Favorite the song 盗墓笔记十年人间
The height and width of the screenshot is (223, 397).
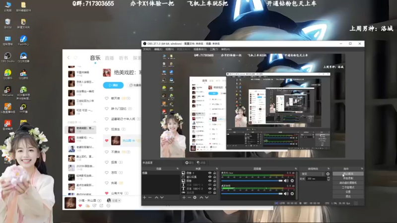tap(107, 119)
